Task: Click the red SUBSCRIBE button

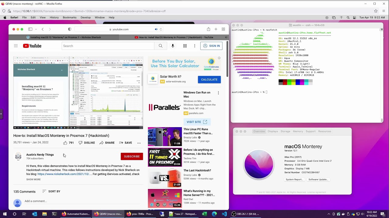Action: point(132,157)
